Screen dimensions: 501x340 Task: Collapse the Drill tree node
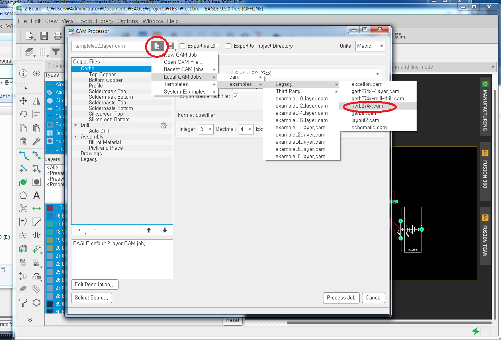click(76, 125)
